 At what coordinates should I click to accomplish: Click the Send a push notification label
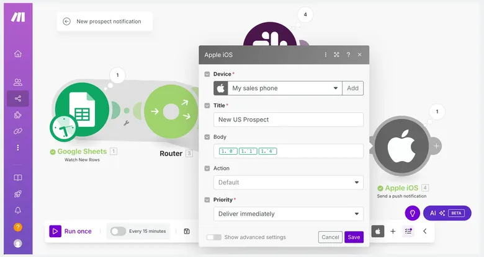401,196
